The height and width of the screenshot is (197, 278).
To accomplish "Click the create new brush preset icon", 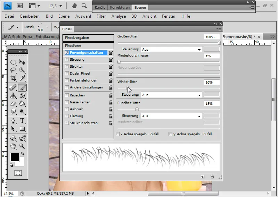I will (x=203, y=177).
